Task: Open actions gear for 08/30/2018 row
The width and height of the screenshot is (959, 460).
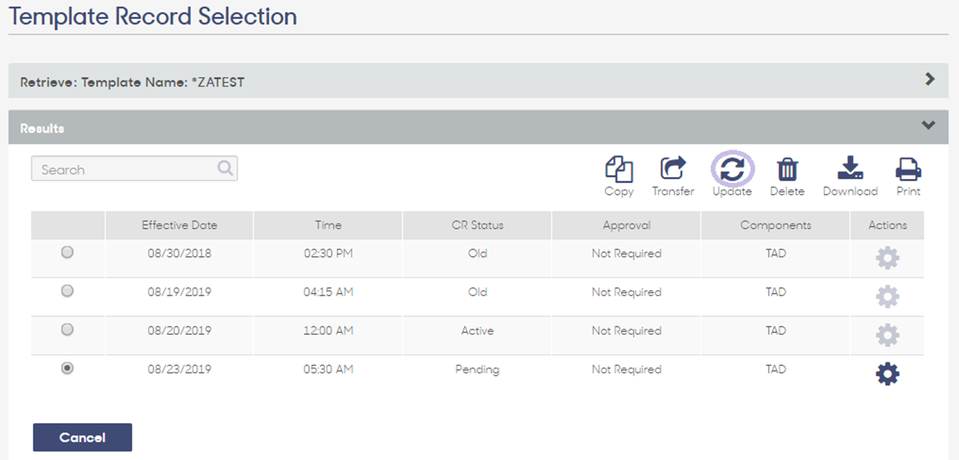Action: [x=887, y=258]
